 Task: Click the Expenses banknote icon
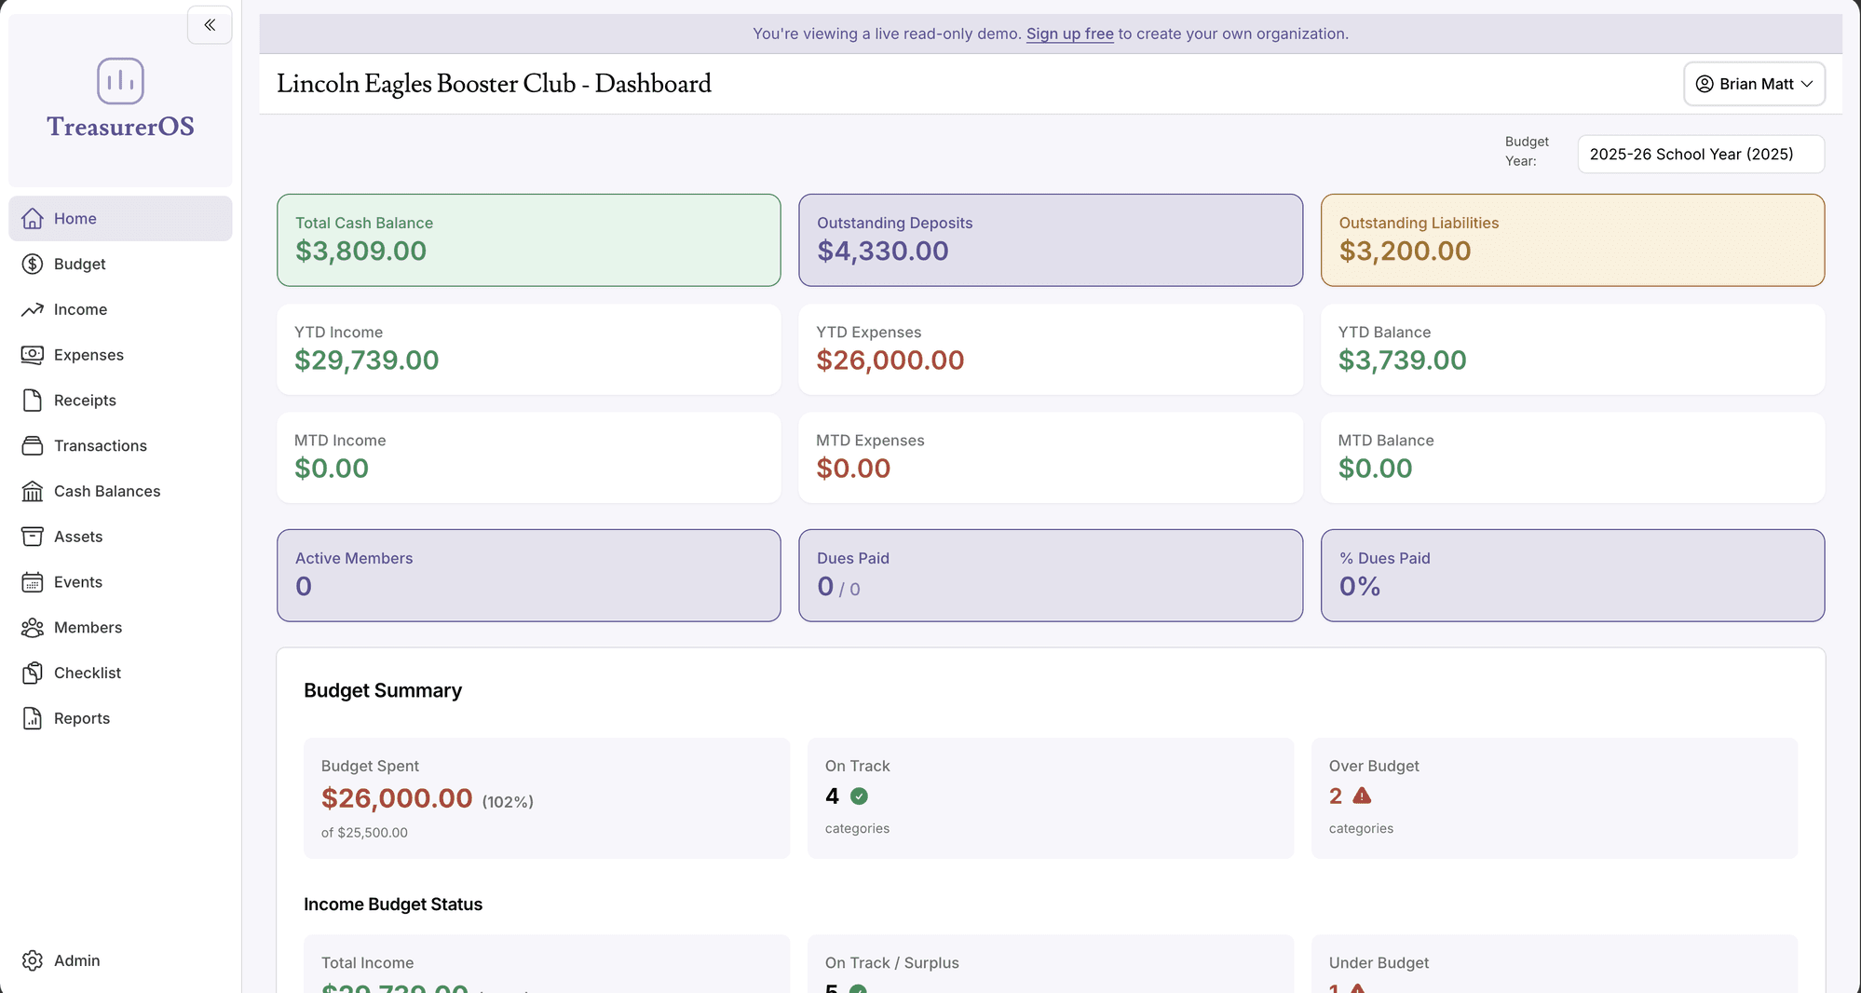pyautogui.click(x=33, y=355)
